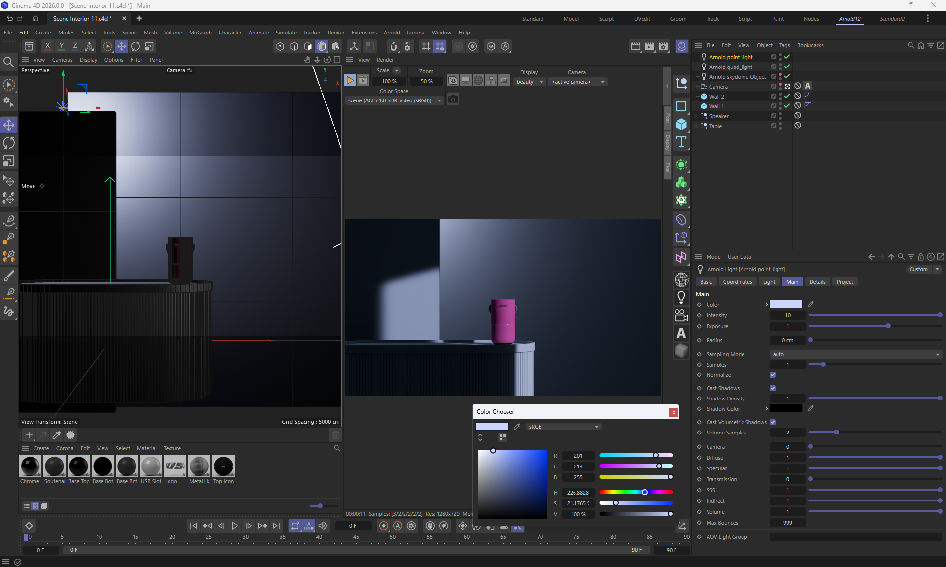Close the Color Chooser dialog
946x567 pixels.
[x=673, y=412]
